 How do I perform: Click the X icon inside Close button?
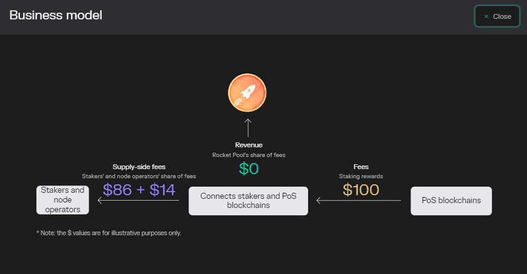coord(486,16)
